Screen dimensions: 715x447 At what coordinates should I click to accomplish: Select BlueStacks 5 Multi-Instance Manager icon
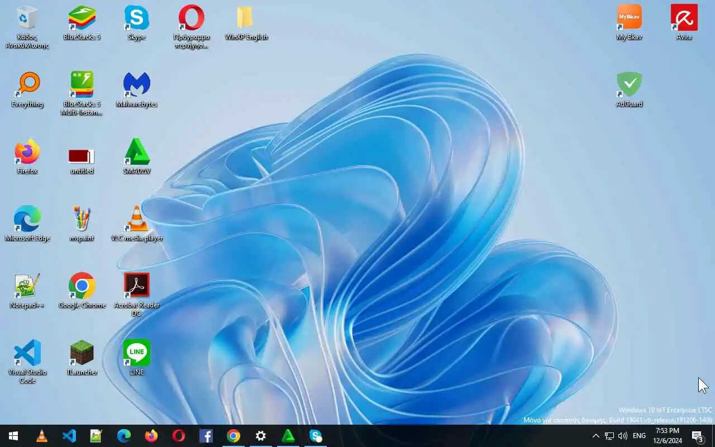point(82,93)
